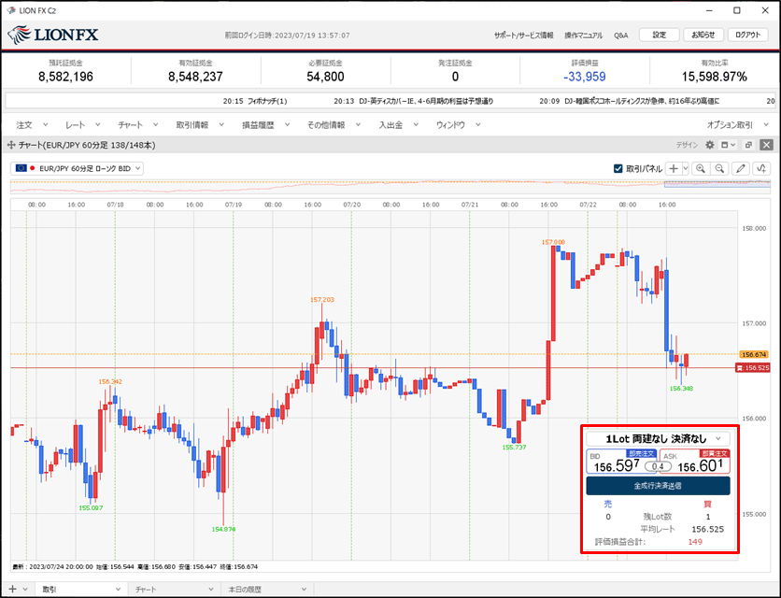Add a new tab with the bottom plus icon
The width and height of the screenshot is (781, 598).
12,589
